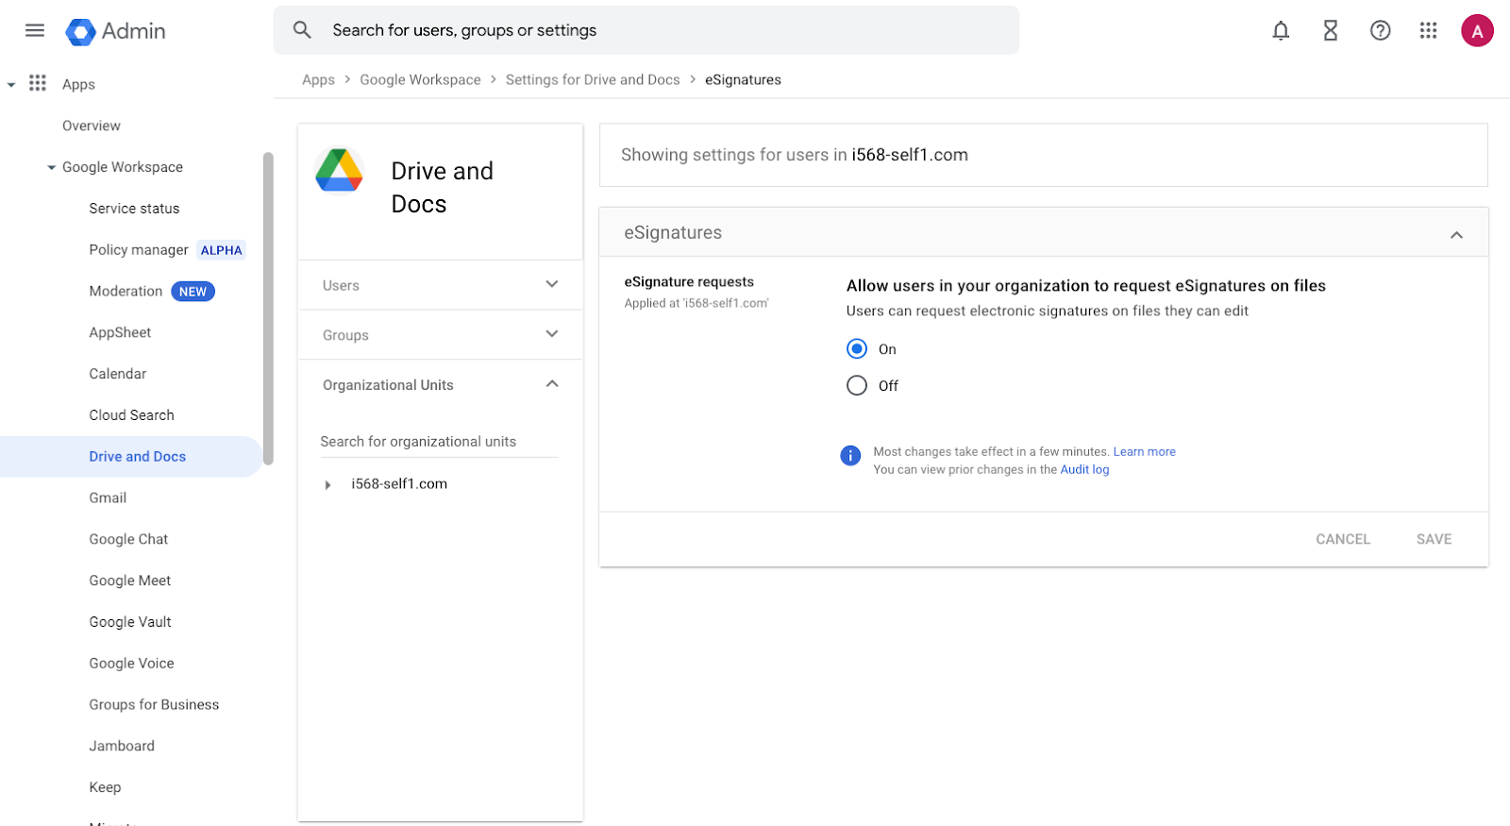Open Policy manager in the sidebar
Viewport: 1510px width, 826px height.
[x=139, y=250]
